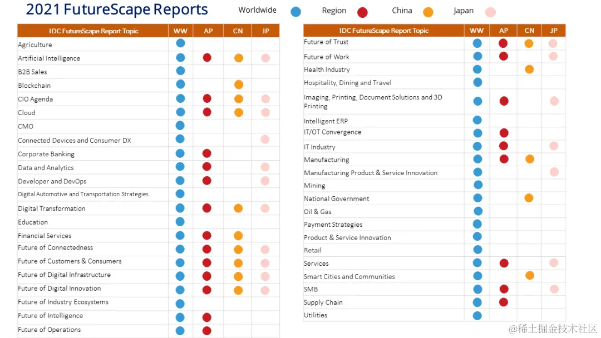This screenshot has width=601, height=338.
Task: Click left table IDC FutureScape Report Topic header
Action: coord(93,31)
